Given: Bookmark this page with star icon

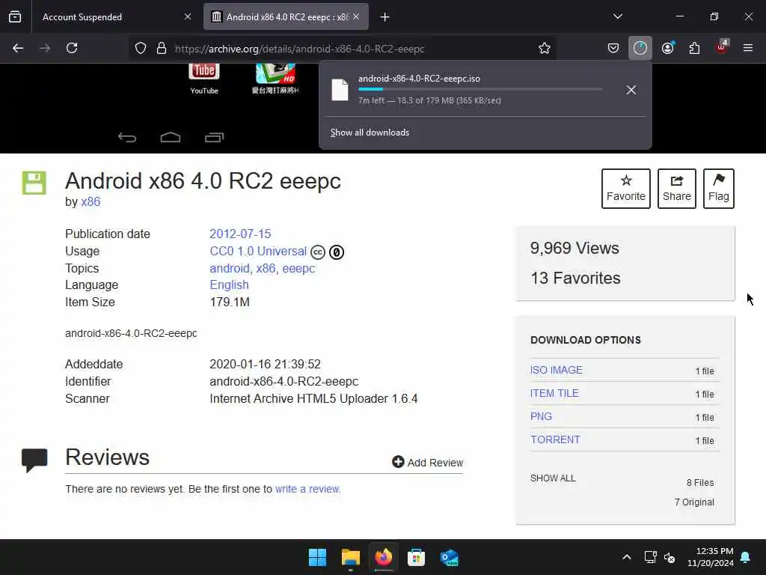Looking at the screenshot, I should pos(545,48).
